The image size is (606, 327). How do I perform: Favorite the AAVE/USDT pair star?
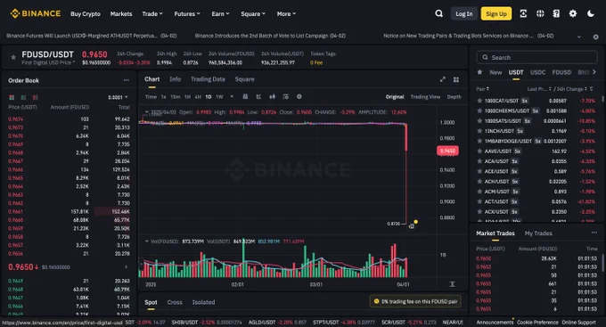click(479, 151)
